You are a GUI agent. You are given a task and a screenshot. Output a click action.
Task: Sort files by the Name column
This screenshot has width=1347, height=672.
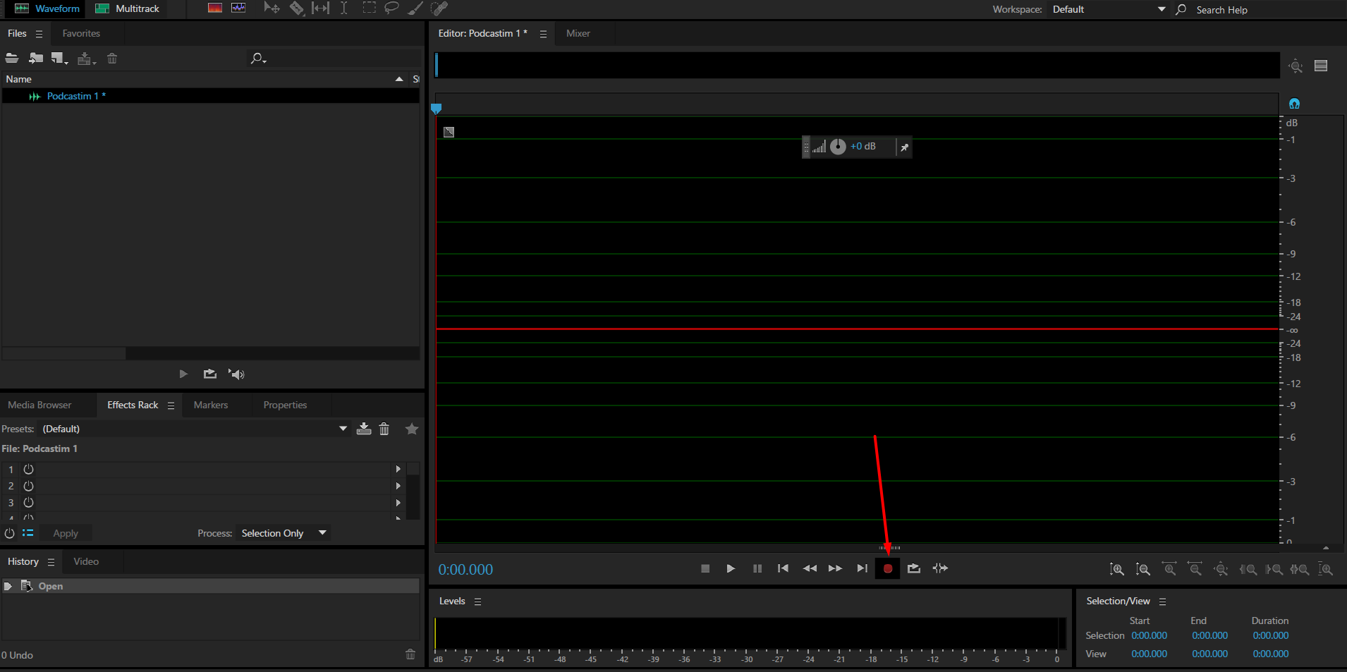point(205,79)
